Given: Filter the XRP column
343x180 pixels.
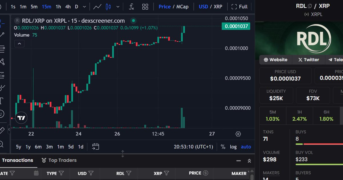Looking at the screenshot, I should coord(166,173).
